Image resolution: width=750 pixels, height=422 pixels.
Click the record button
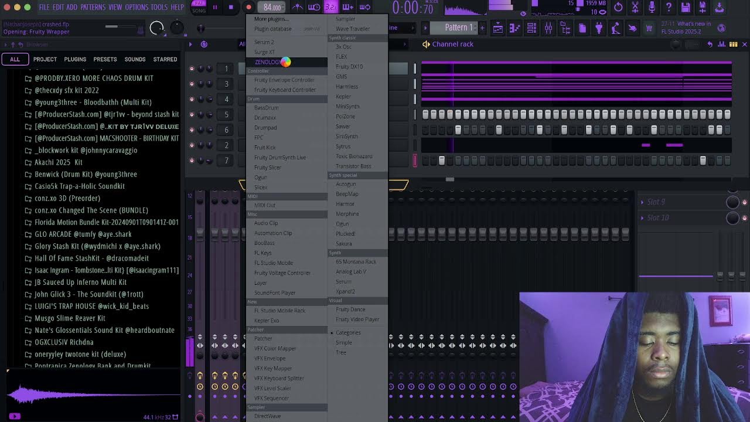point(248,7)
